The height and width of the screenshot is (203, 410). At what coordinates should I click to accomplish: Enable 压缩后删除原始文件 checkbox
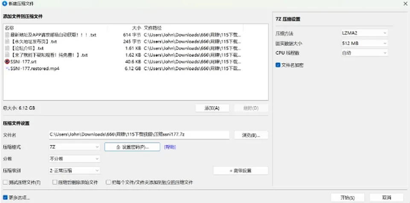coord(55,183)
